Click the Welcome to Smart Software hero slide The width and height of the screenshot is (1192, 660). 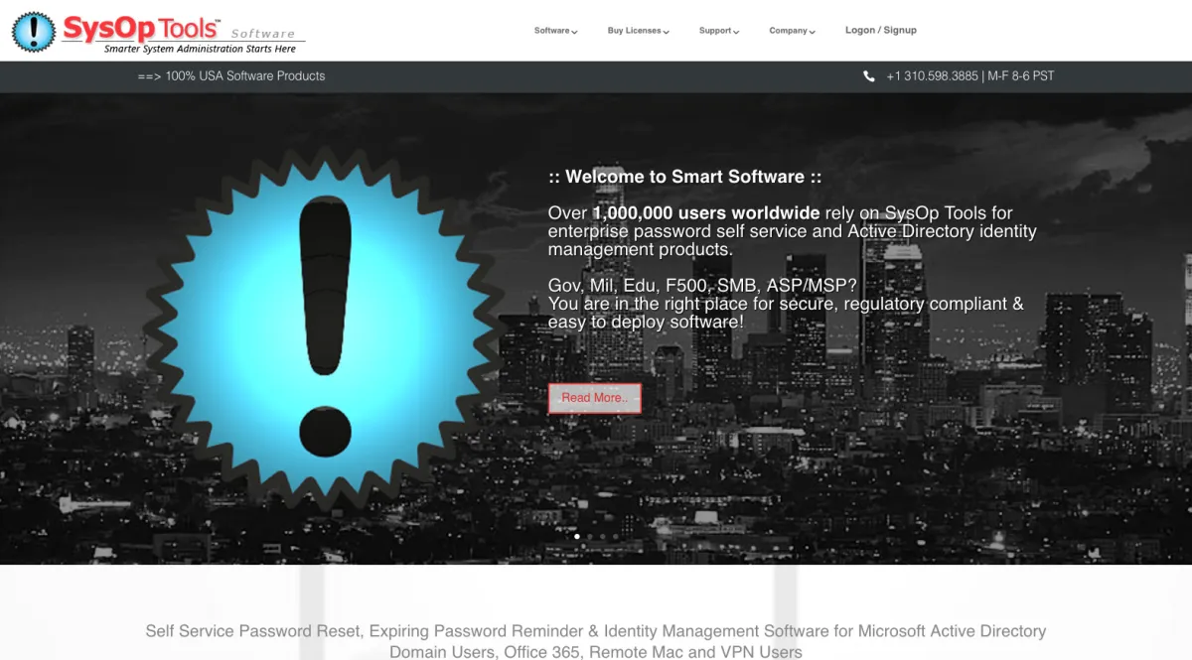(x=685, y=177)
